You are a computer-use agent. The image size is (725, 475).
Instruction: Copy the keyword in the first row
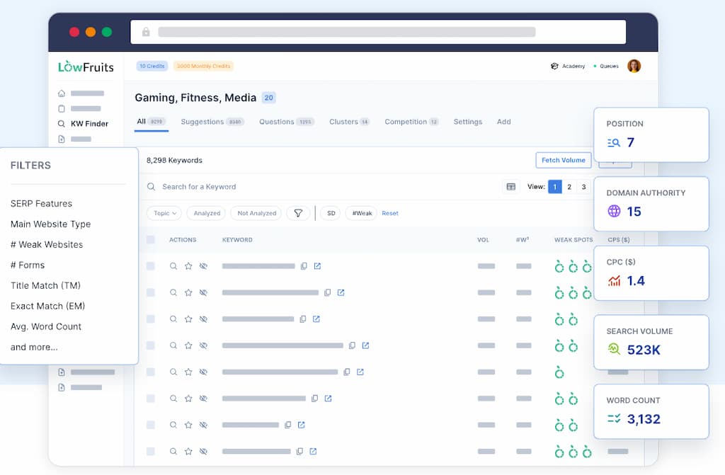tap(304, 266)
